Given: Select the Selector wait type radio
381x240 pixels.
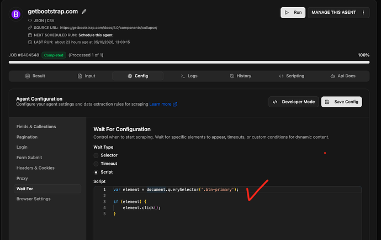Looking at the screenshot, I should pos(96,155).
